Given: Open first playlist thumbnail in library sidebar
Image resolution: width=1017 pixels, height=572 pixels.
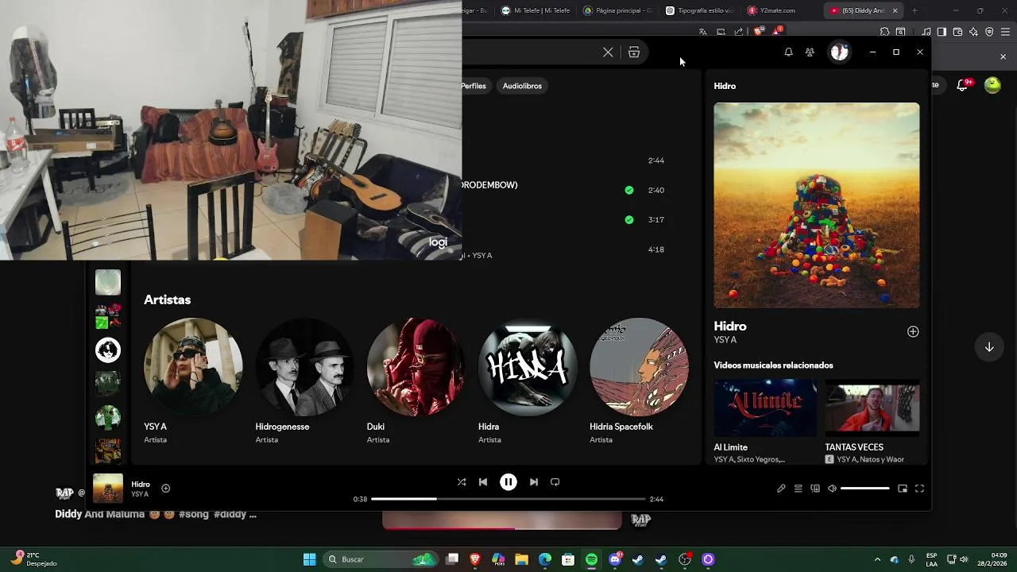Looking at the screenshot, I should 108,282.
